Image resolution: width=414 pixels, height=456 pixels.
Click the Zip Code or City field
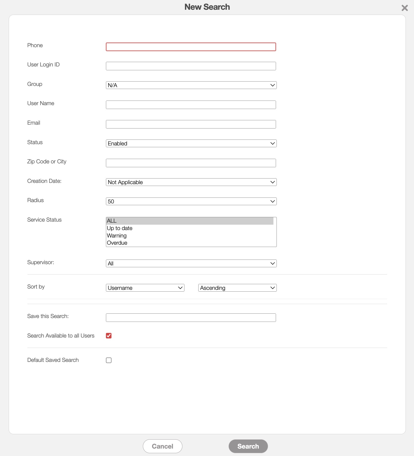point(191,163)
